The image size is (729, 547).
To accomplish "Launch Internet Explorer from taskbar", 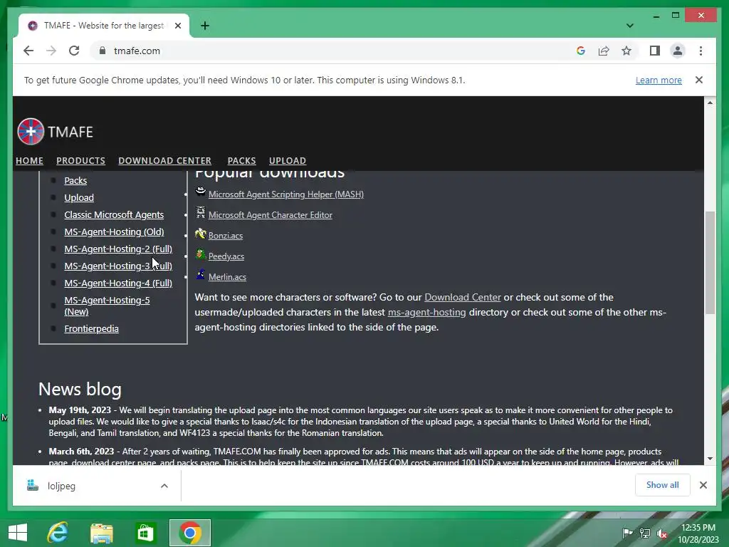I will point(58,533).
